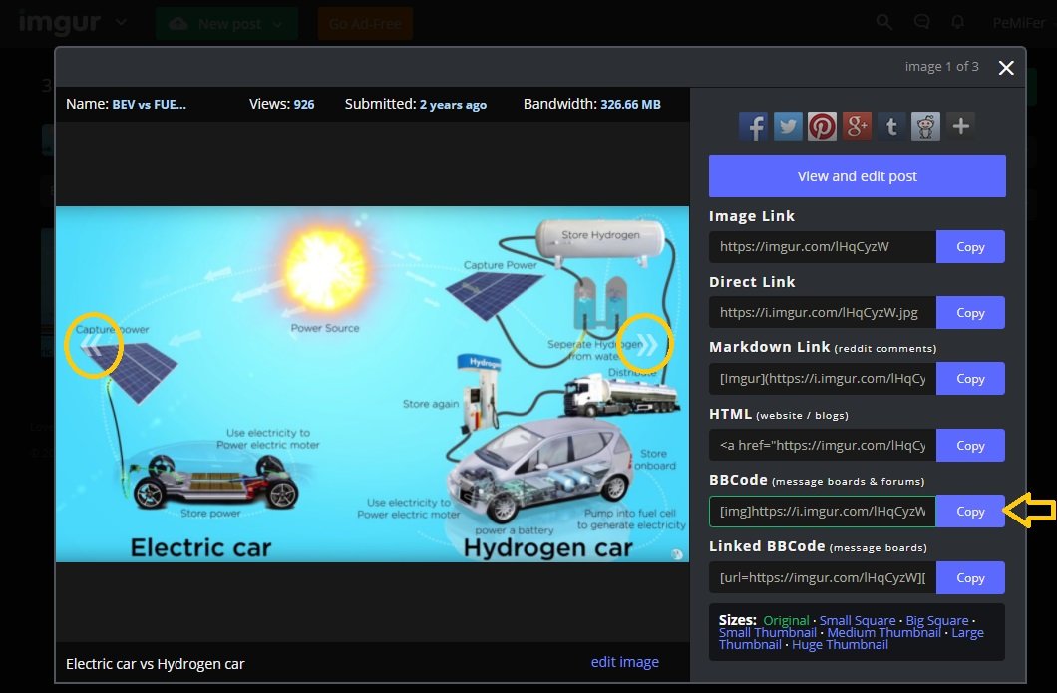Go to next image with right arrows

click(646, 345)
